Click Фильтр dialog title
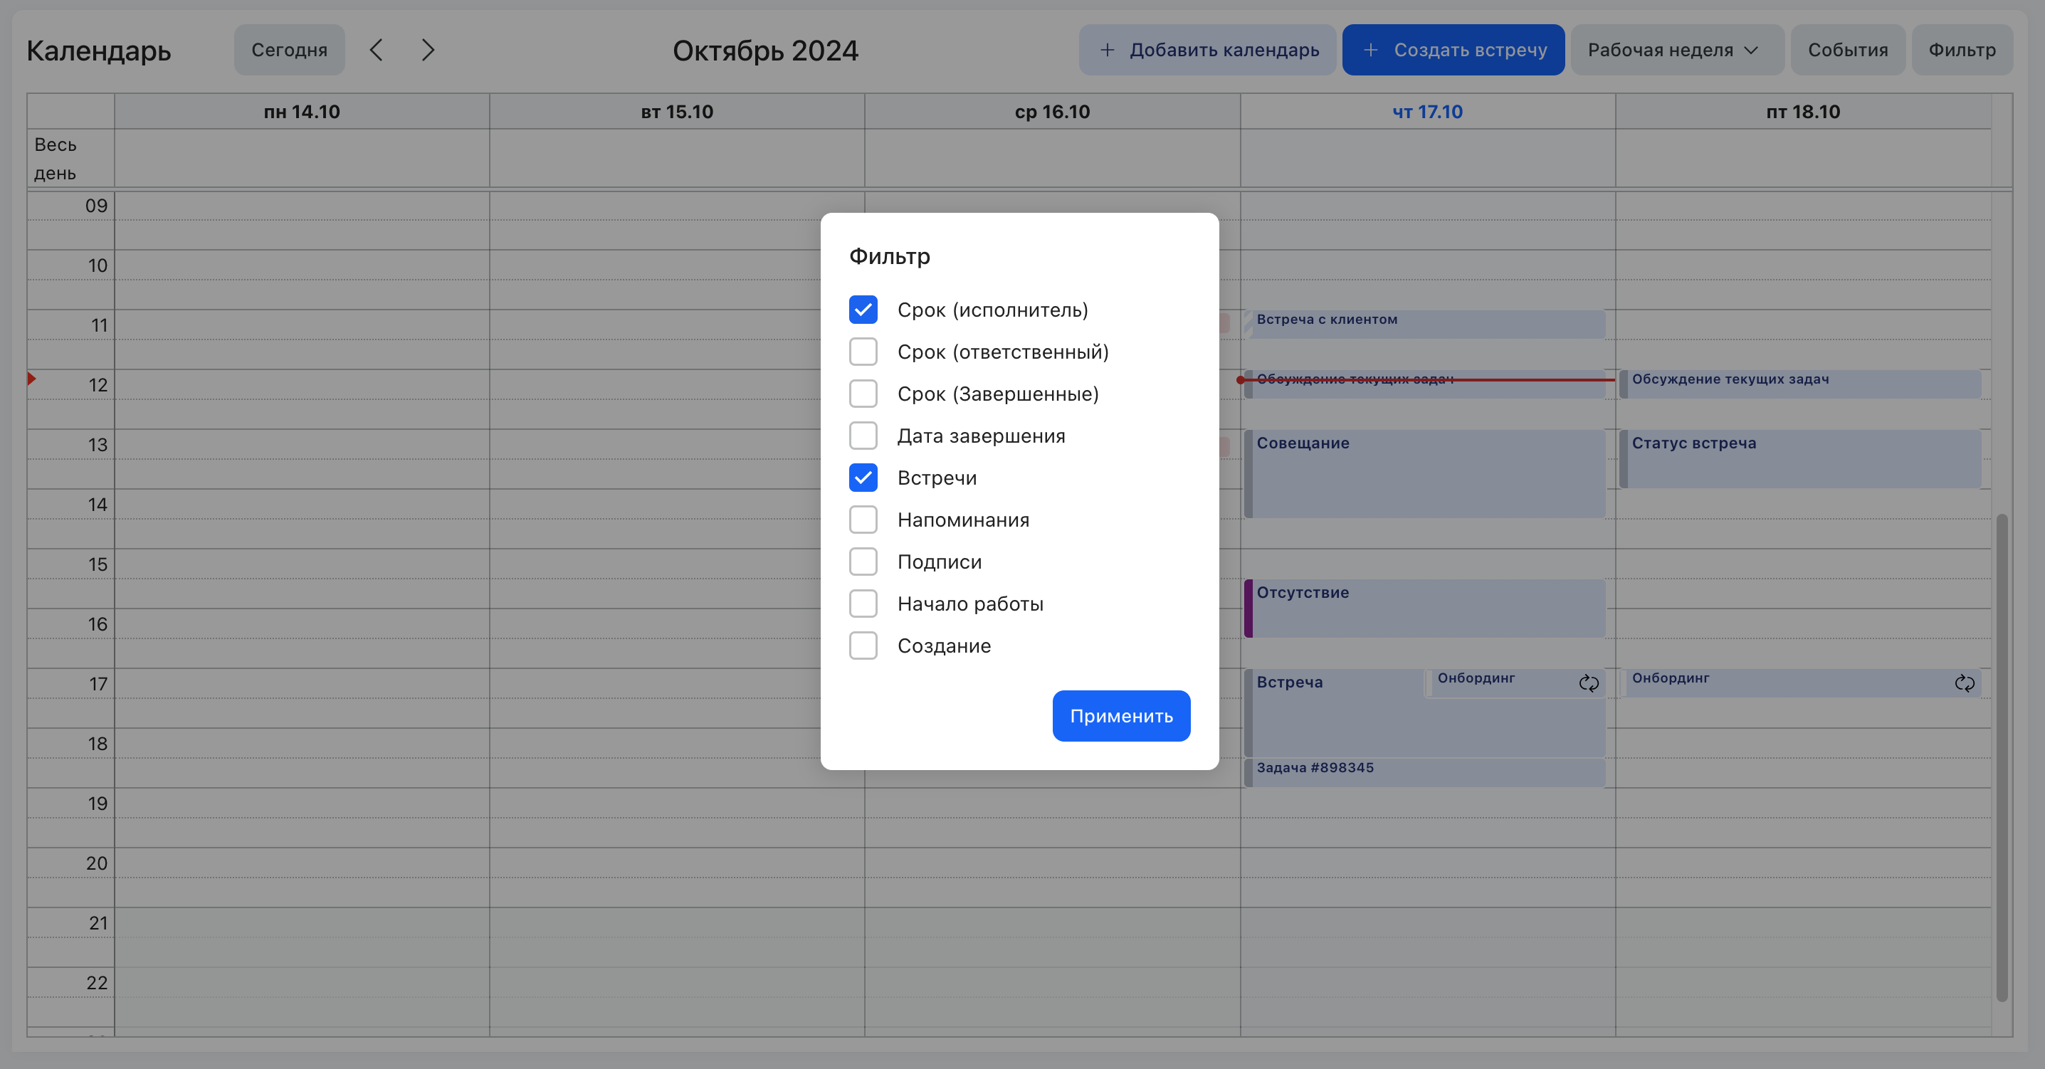Image resolution: width=2045 pixels, height=1069 pixels. [889, 256]
